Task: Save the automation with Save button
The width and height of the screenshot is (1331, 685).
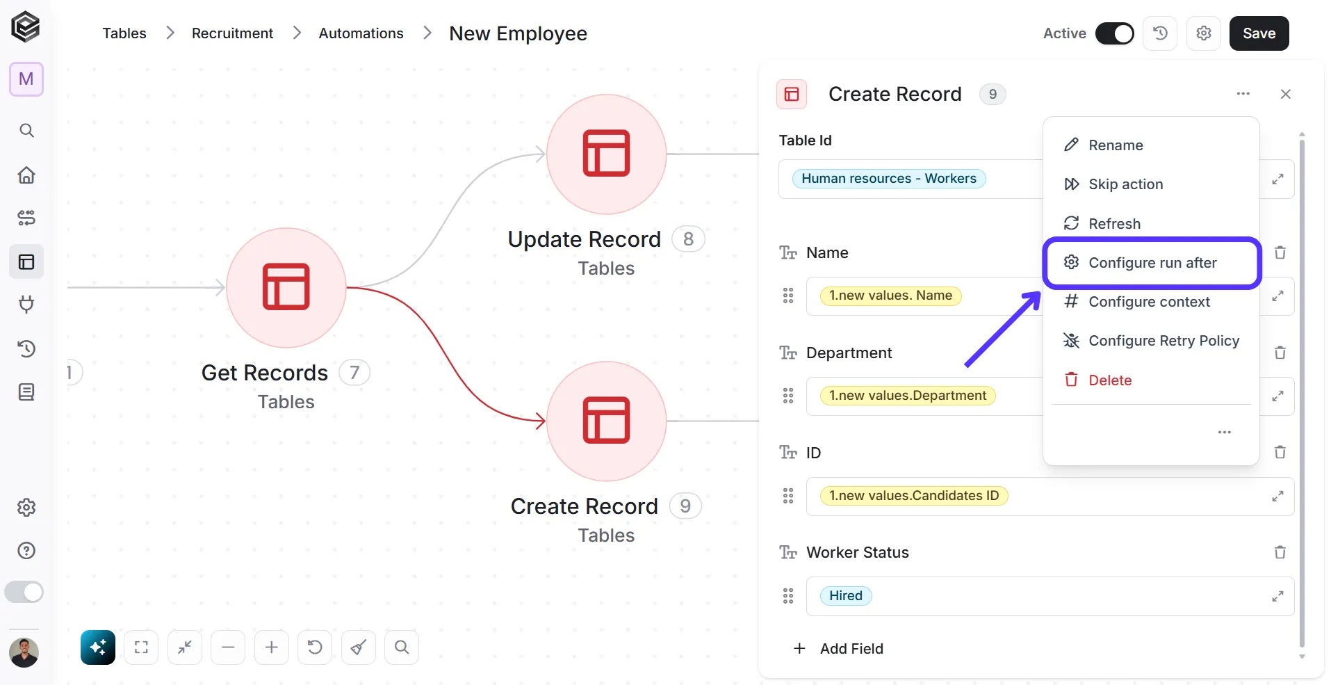Action: pos(1259,33)
